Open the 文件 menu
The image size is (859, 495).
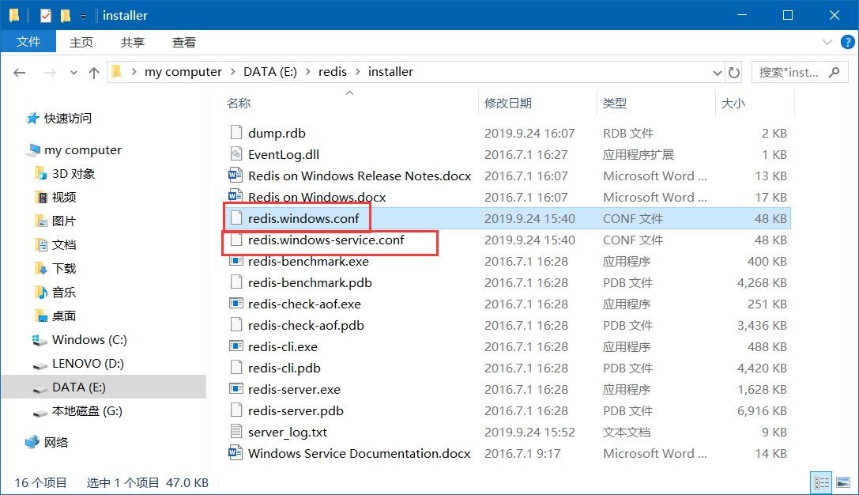[x=28, y=42]
